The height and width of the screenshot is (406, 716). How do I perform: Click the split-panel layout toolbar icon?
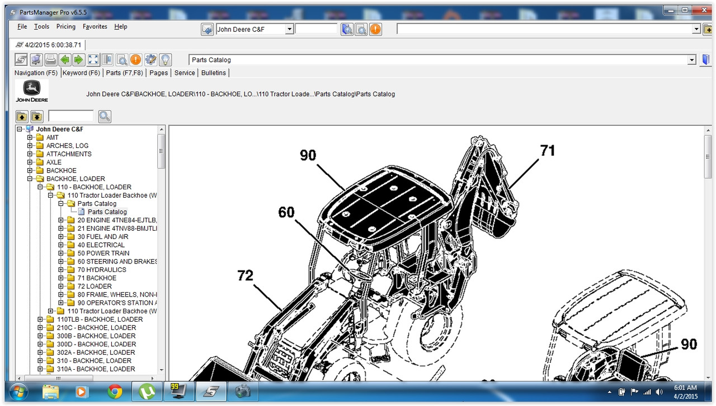point(107,60)
